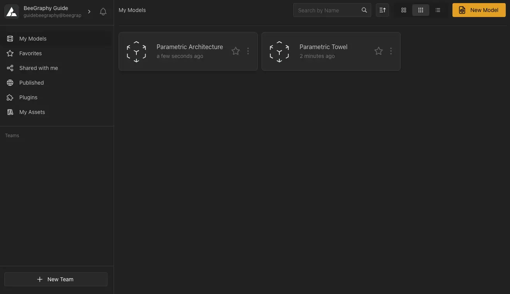Open the notifications bell
The image size is (510, 294).
click(103, 12)
